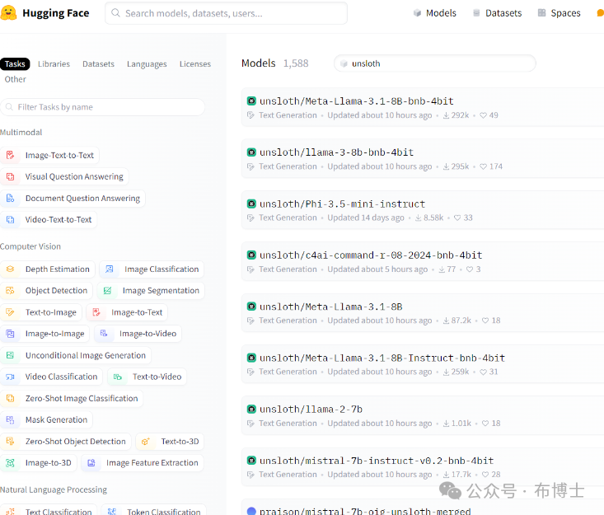Click the Spaces icon in navbar

[x=541, y=13]
